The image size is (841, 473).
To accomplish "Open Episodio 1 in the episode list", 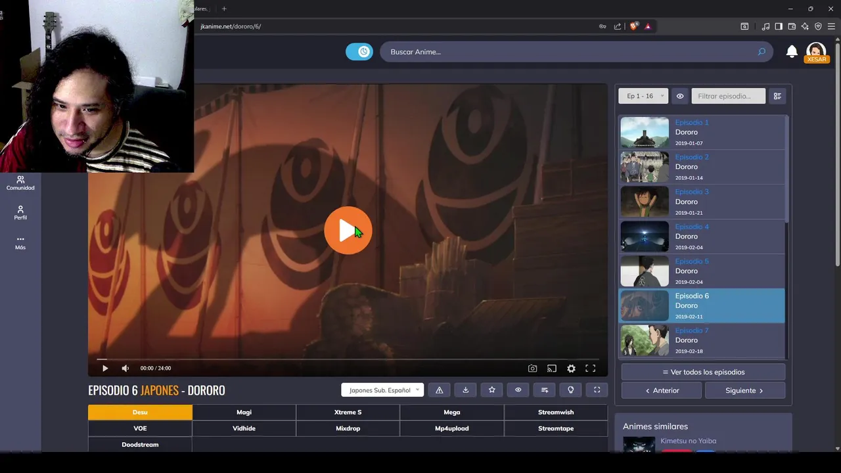I will 702,133.
